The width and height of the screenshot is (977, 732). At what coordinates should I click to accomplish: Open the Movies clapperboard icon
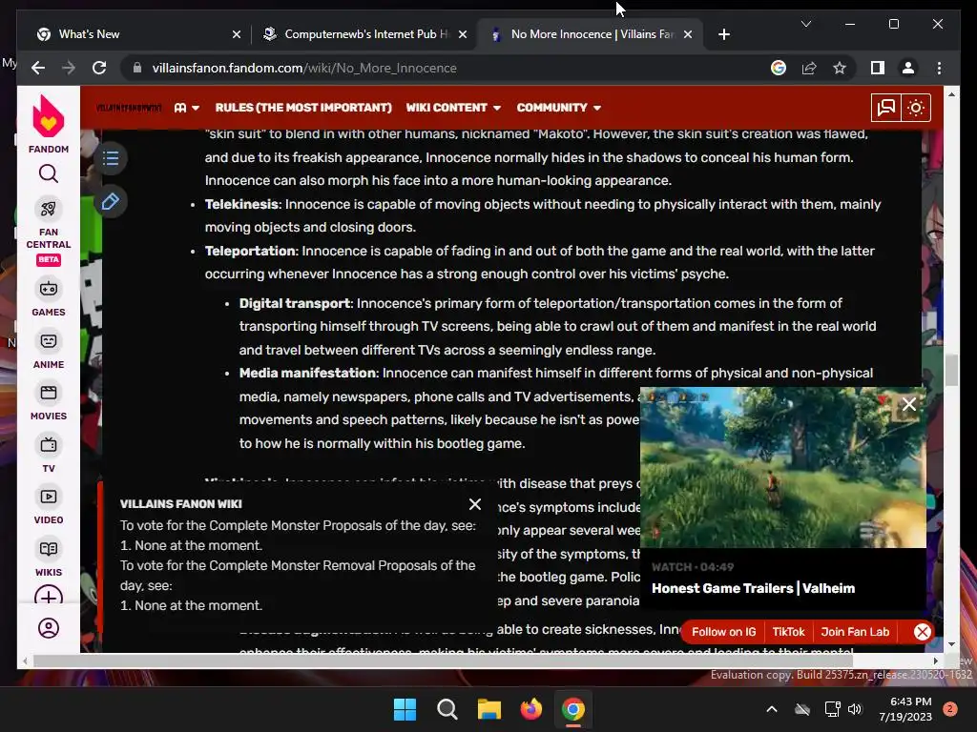(x=49, y=393)
